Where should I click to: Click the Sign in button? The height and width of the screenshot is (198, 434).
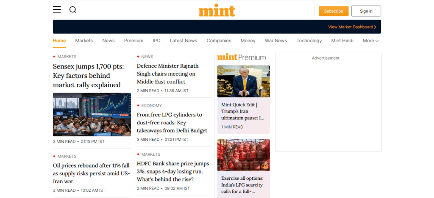(366, 11)
